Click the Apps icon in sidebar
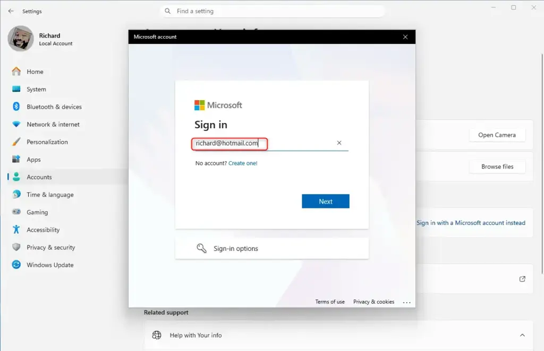 pos(16,159)
